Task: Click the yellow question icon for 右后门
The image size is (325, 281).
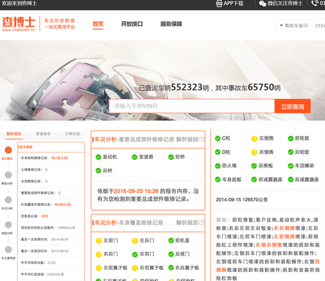Action: [99, 255]
